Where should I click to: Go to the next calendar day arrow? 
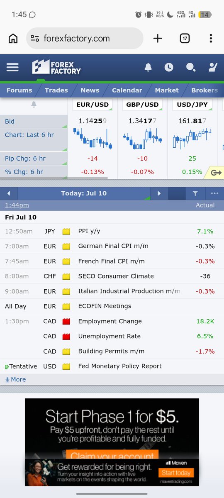159,193
